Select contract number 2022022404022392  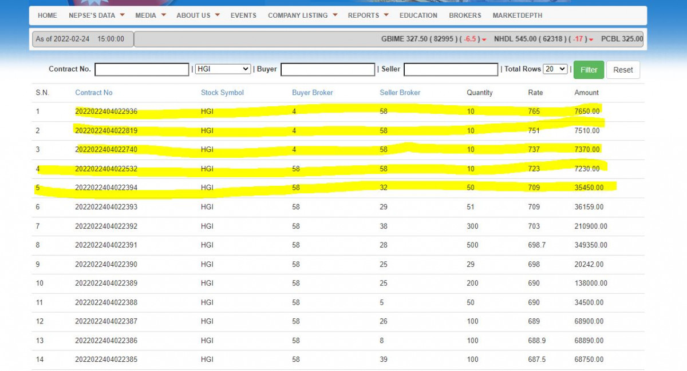pos(106,226)
